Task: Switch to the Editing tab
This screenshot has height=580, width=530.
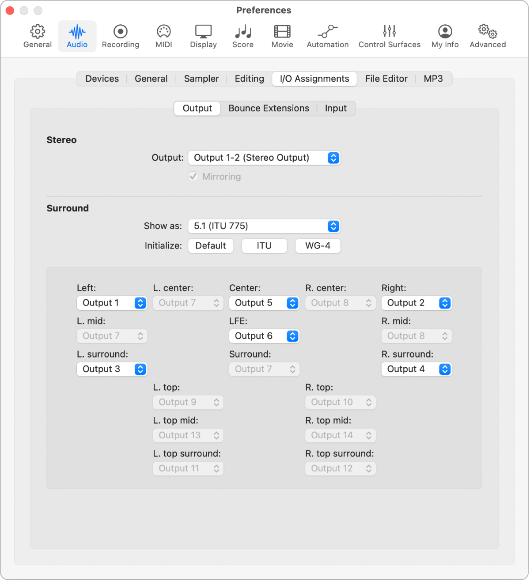Action: [x=250, y=79]
